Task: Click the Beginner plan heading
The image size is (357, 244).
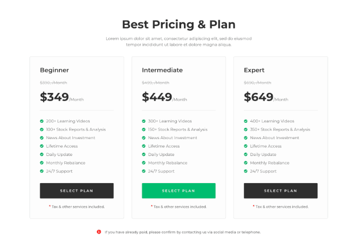Action: (x=54, y=70)
